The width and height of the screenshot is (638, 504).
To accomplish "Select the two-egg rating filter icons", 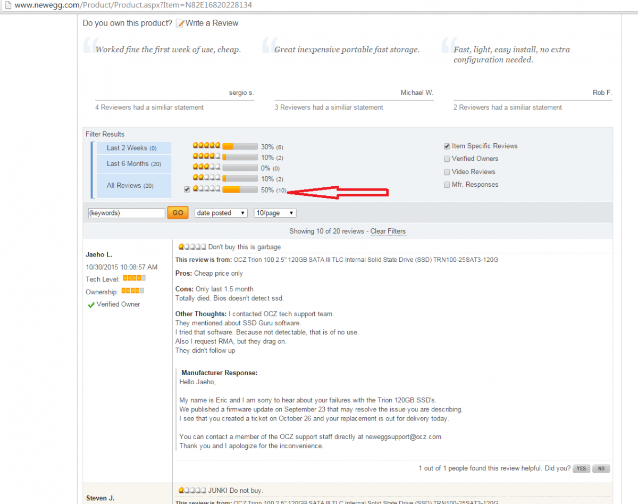I will (206, 178).
